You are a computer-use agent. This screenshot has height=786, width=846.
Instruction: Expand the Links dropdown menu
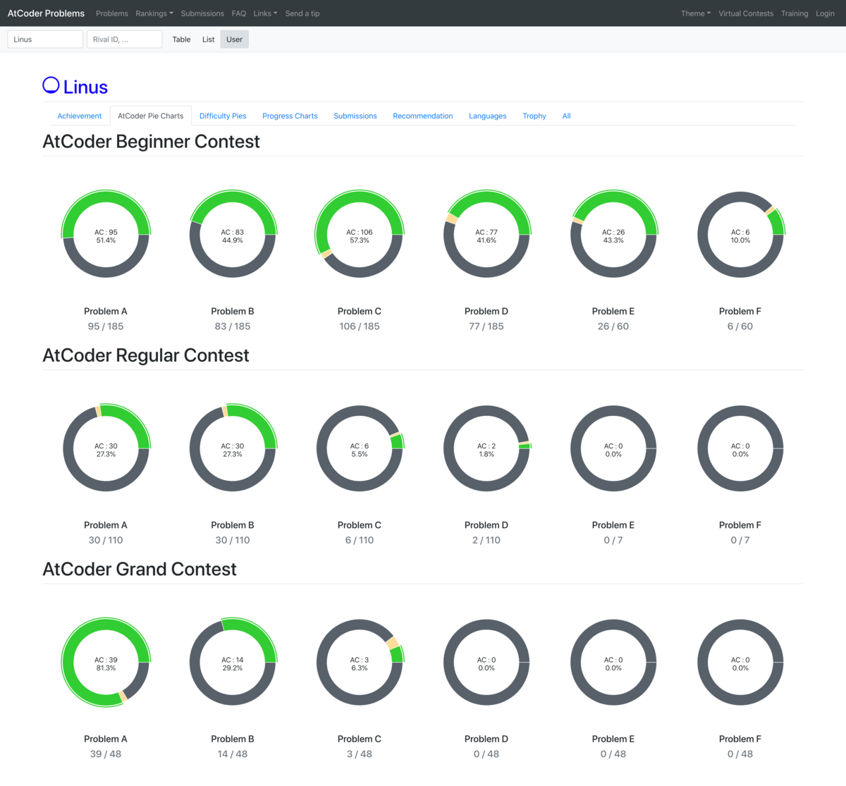266,13
